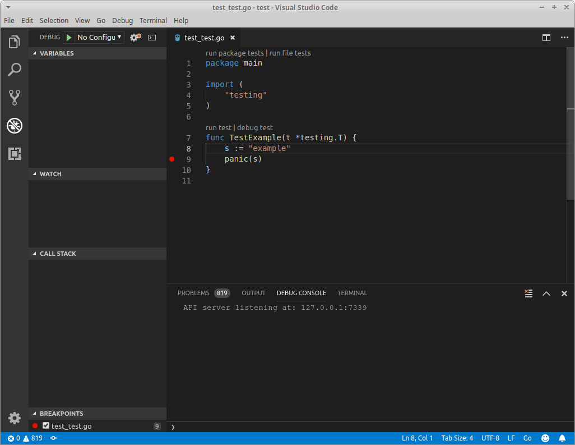
Task: Open the Search view
Action: pos(14,69)
